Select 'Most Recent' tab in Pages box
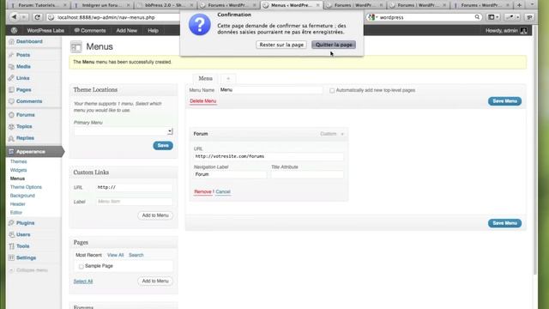This screenshot has width=549, height=309. click(x=88, y=255)
